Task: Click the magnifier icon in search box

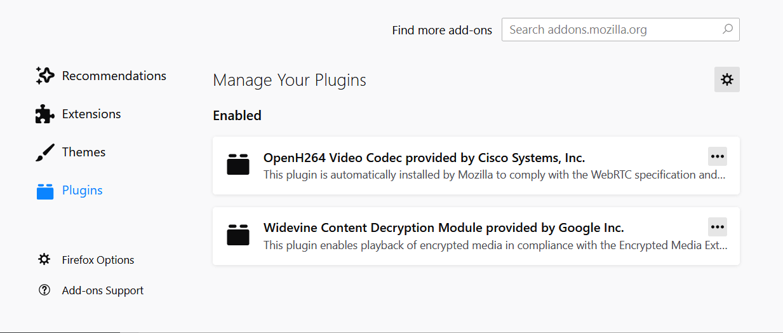Action: pos(728,29)
